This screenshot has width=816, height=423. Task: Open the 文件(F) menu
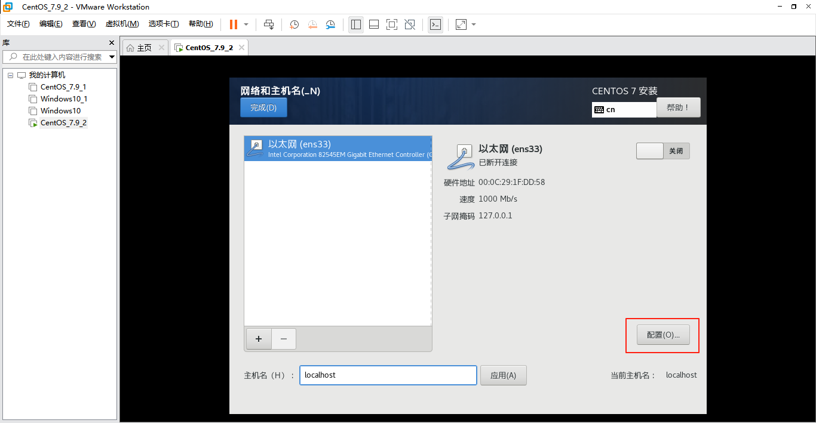pos(19,24)
